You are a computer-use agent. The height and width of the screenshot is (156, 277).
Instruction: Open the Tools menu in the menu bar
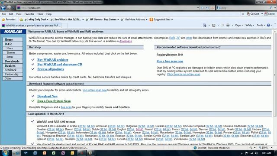pyautogui.click(x=40, y=14)
